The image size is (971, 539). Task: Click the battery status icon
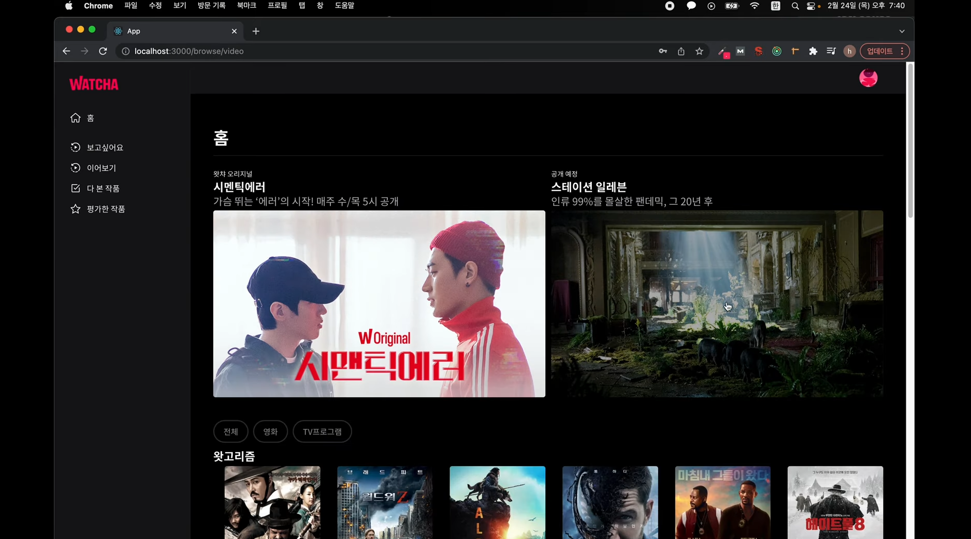click(732, 6)
